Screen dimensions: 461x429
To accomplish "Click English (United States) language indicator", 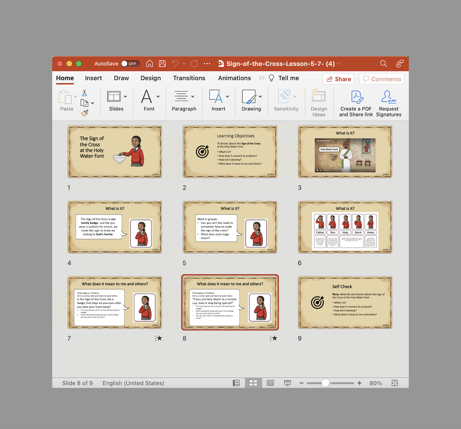I will [133, 383].
